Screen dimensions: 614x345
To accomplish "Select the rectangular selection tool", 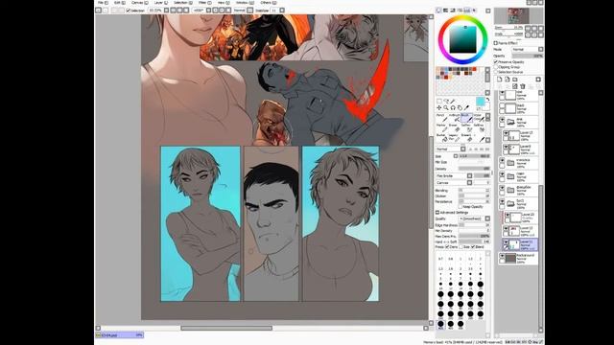I will click(x=439, y=102).
